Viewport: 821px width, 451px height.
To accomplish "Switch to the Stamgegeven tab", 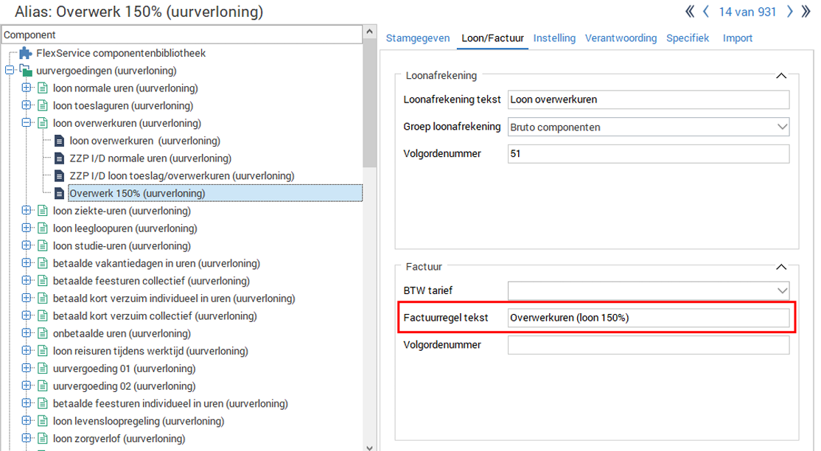I will 418,38.
